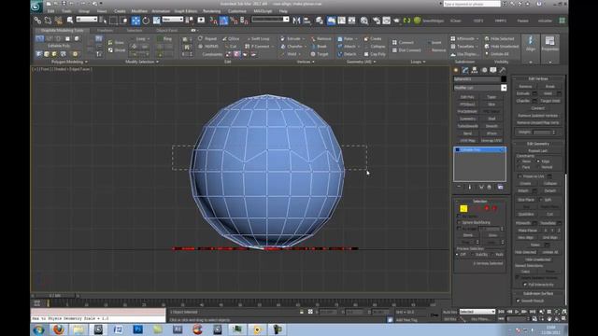Click the NURMS tool in ribbon
Screen dimensions: 598x336
[x=208, y=47]
